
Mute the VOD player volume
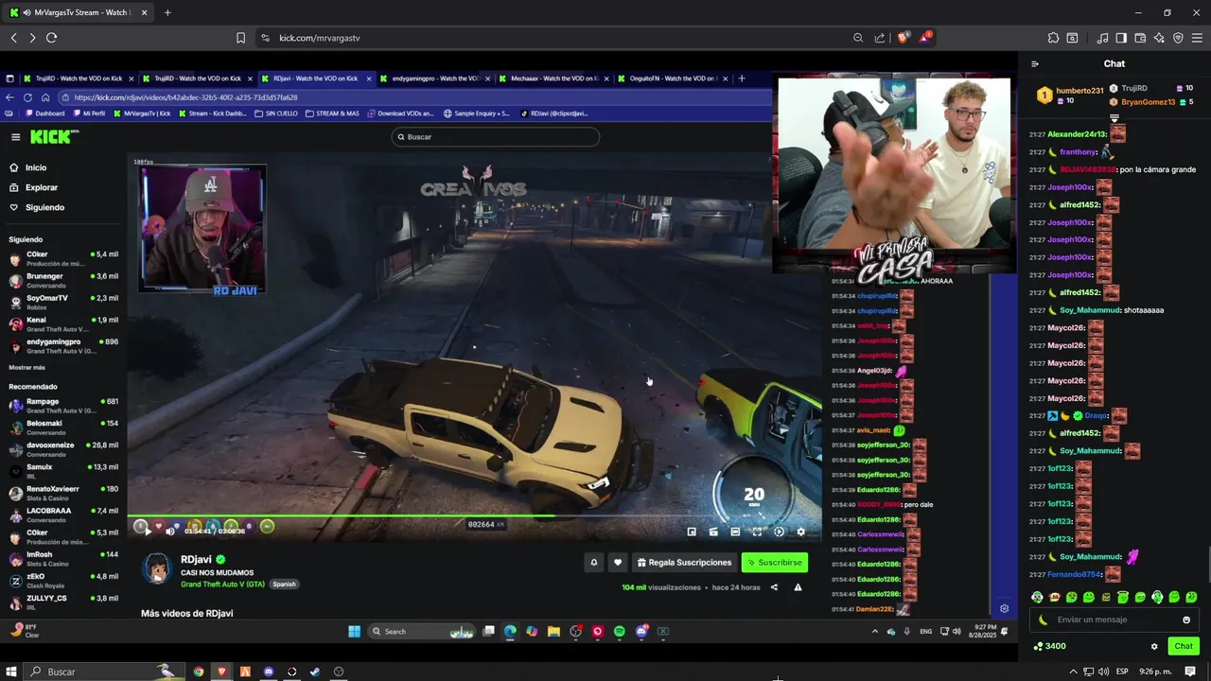click(x=170, y=531)
